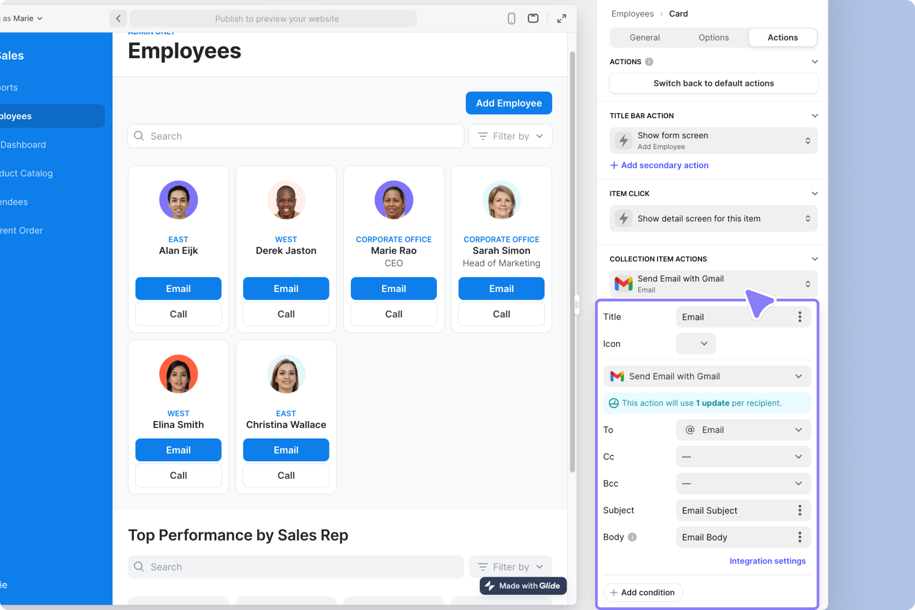Click the Add Employee button

click(x=508, y=103)
